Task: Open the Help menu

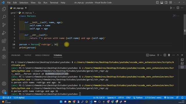Action: pos(63,3)
